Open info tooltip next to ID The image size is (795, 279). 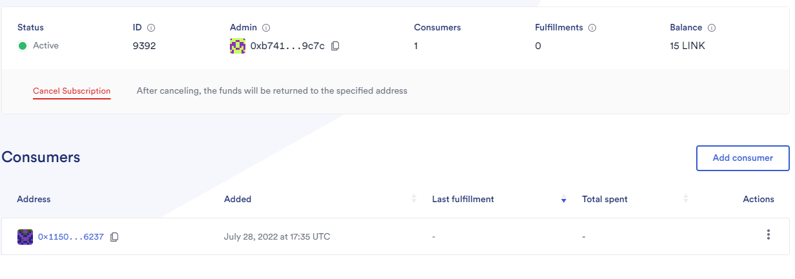[151, 28]
